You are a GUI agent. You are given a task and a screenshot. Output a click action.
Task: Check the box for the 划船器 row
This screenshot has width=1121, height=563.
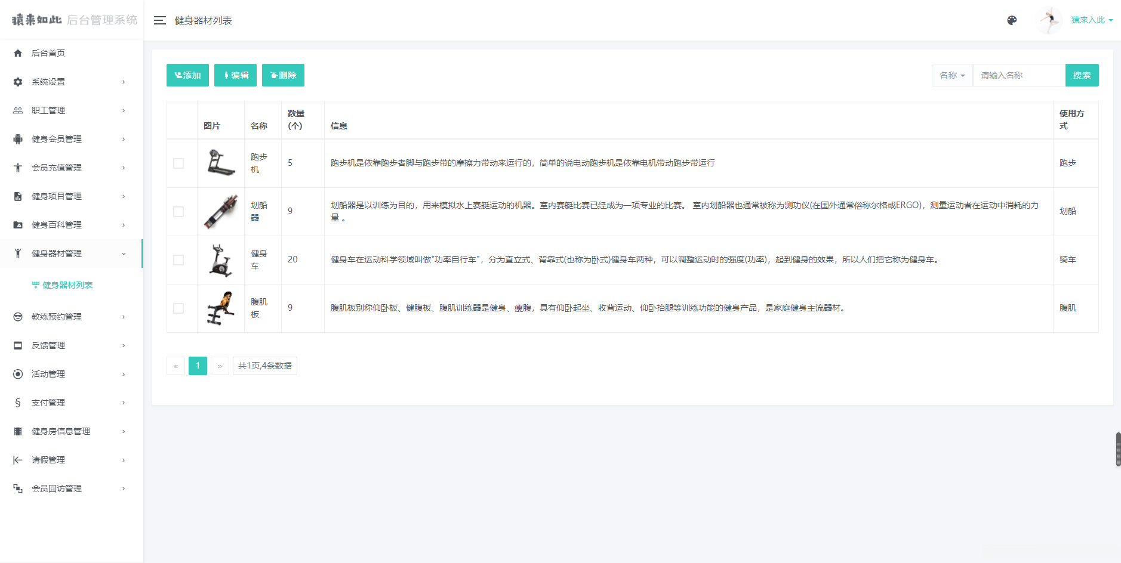coord(178,212)
